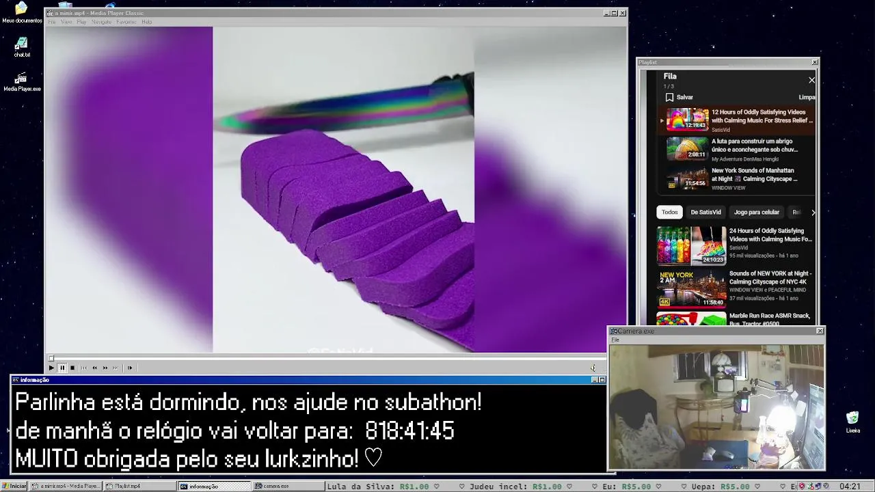Click the SatisVid channel name under queue video

click(721, 130)
